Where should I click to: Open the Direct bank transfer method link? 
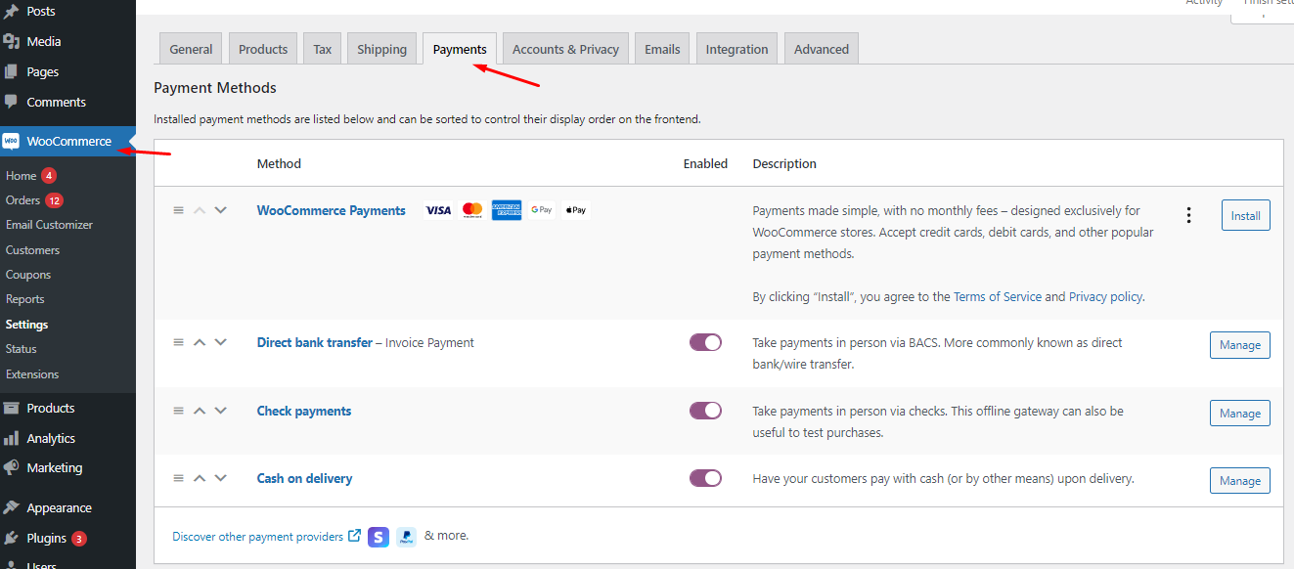pyautogui.click(x=315, y=342)
